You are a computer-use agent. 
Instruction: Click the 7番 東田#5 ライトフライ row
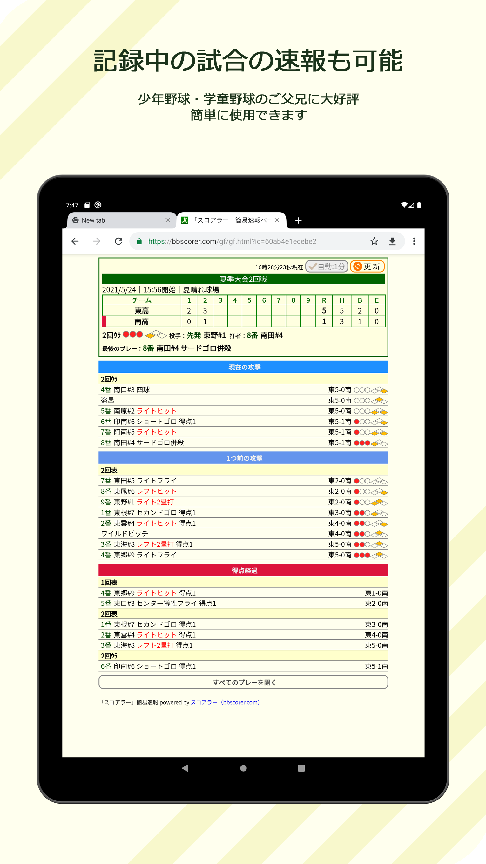click(243, 481)
